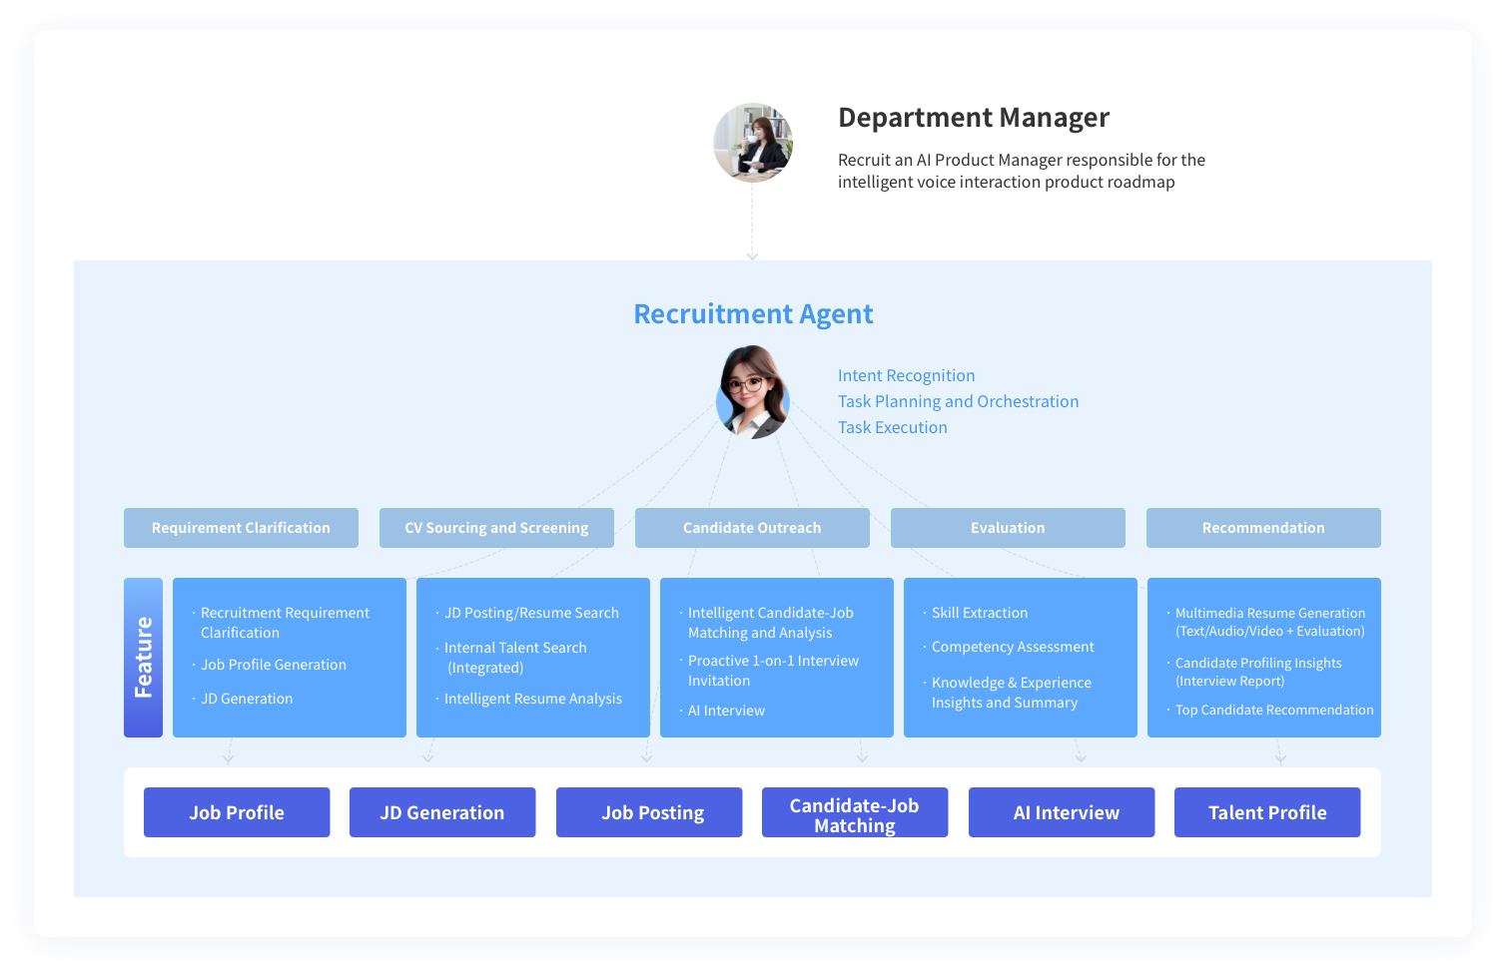Open the Requirement Clarification stage tab
This screenshot has height=975, width=1506.
point(241,528)
